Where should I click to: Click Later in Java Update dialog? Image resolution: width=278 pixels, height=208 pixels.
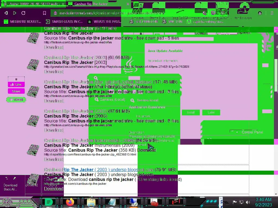211,112
